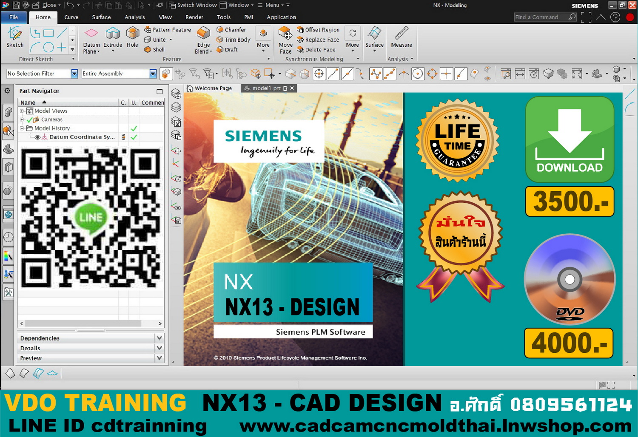638x437 pixels.
Task: Maximize the Part Navigator panel checkbox
Action: 159,91
